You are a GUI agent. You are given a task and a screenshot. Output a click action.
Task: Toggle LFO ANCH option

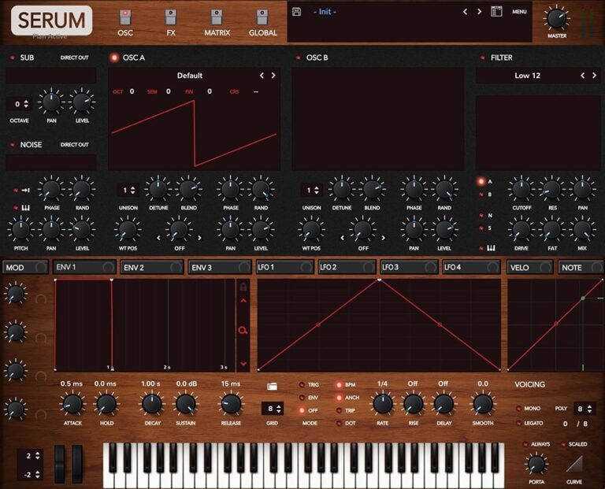[x=339, y=397]
